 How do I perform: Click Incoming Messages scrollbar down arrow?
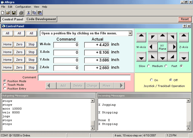click(188, 128)
